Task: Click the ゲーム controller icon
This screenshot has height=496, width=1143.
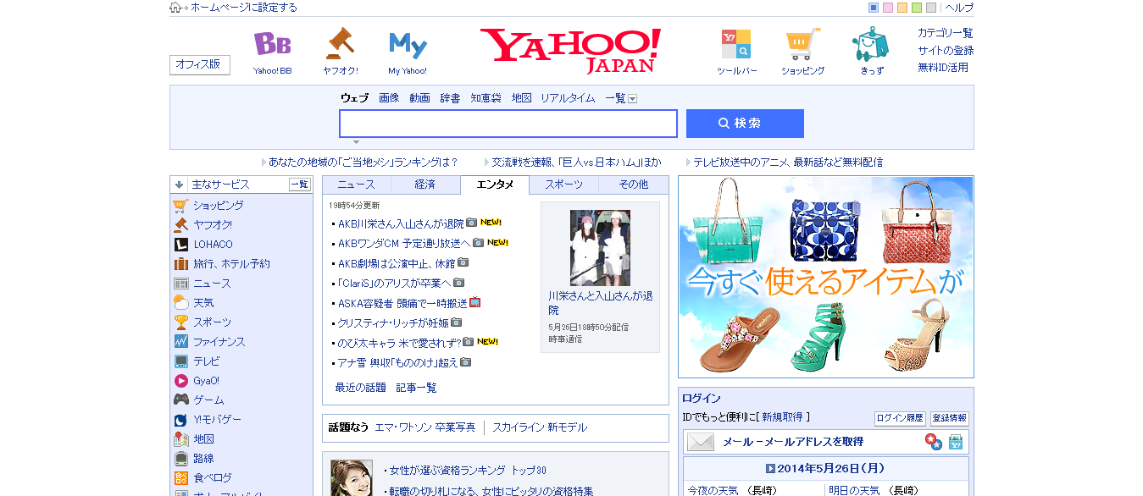Action: point(180,400)
